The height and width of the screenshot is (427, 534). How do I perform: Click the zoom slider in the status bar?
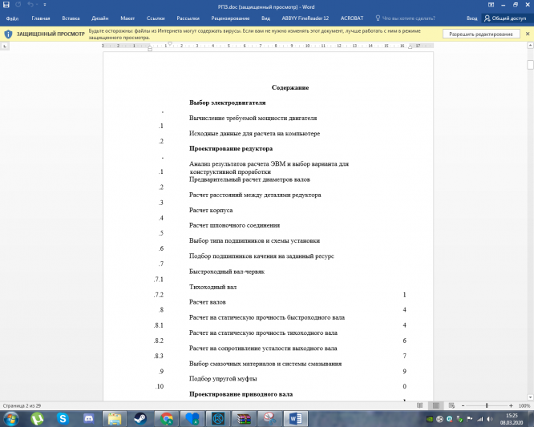coord(487,406)
